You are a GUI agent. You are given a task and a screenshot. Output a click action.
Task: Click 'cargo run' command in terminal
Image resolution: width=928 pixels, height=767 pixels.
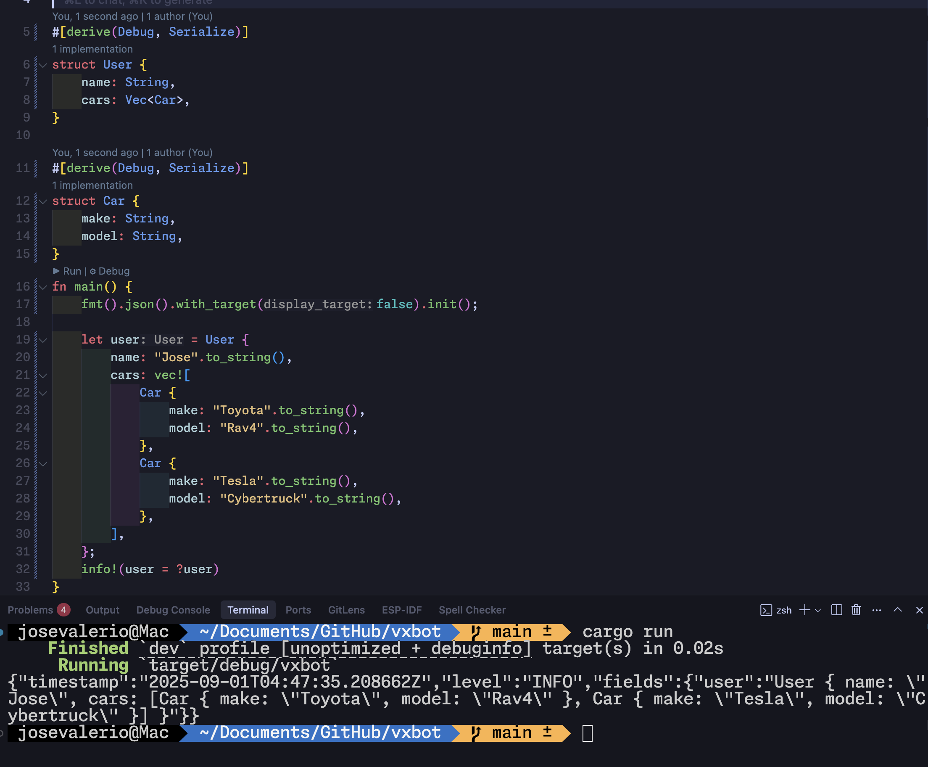[628, 632]
